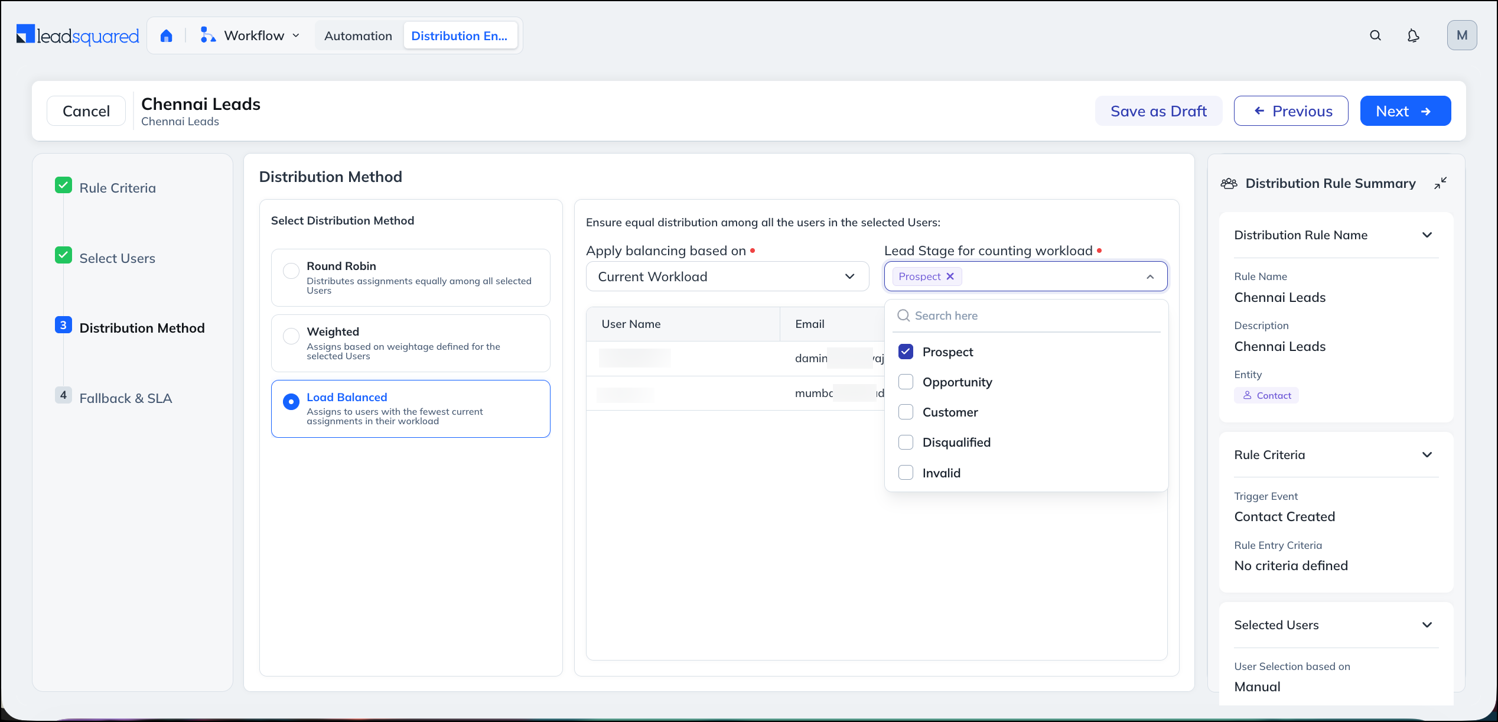This screenshot has height=722, width=1498.
Task: Click the users group summary icon
Action: 1229,183
